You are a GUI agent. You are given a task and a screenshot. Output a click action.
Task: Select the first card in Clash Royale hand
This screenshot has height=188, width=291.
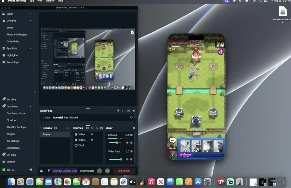tap(185, 146)
